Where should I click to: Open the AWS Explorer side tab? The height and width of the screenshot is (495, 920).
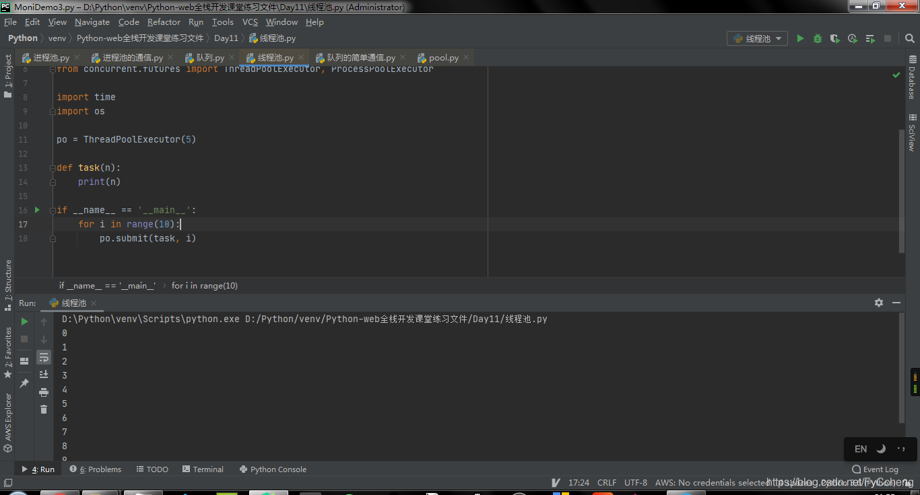pyautogui.click(x=7, y=422)
